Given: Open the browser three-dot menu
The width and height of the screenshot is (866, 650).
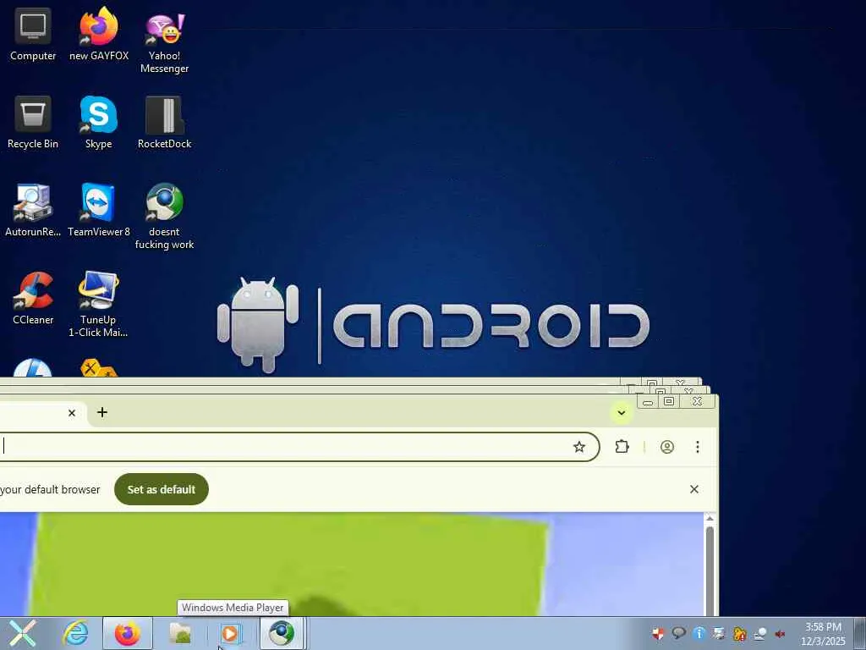Looking at the screenshot, I should pyautogui.click(x=698, y=447).
